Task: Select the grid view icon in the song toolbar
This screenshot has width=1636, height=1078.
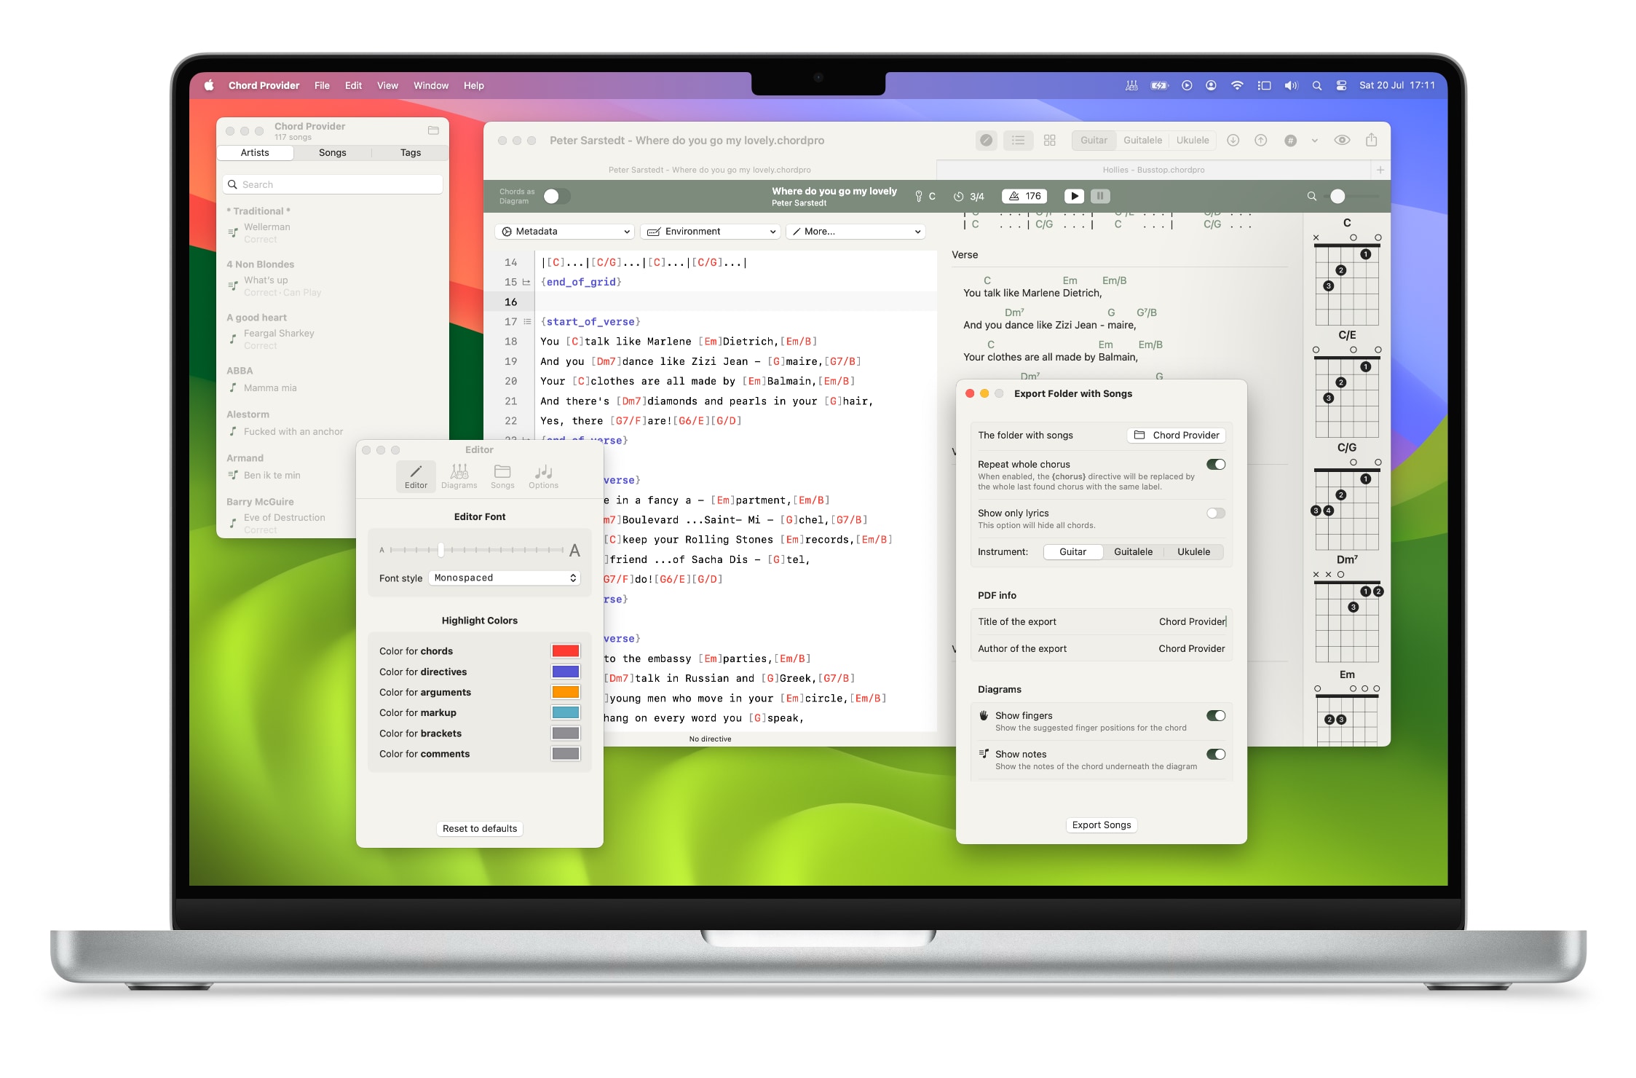Action: click(1049, 140)
